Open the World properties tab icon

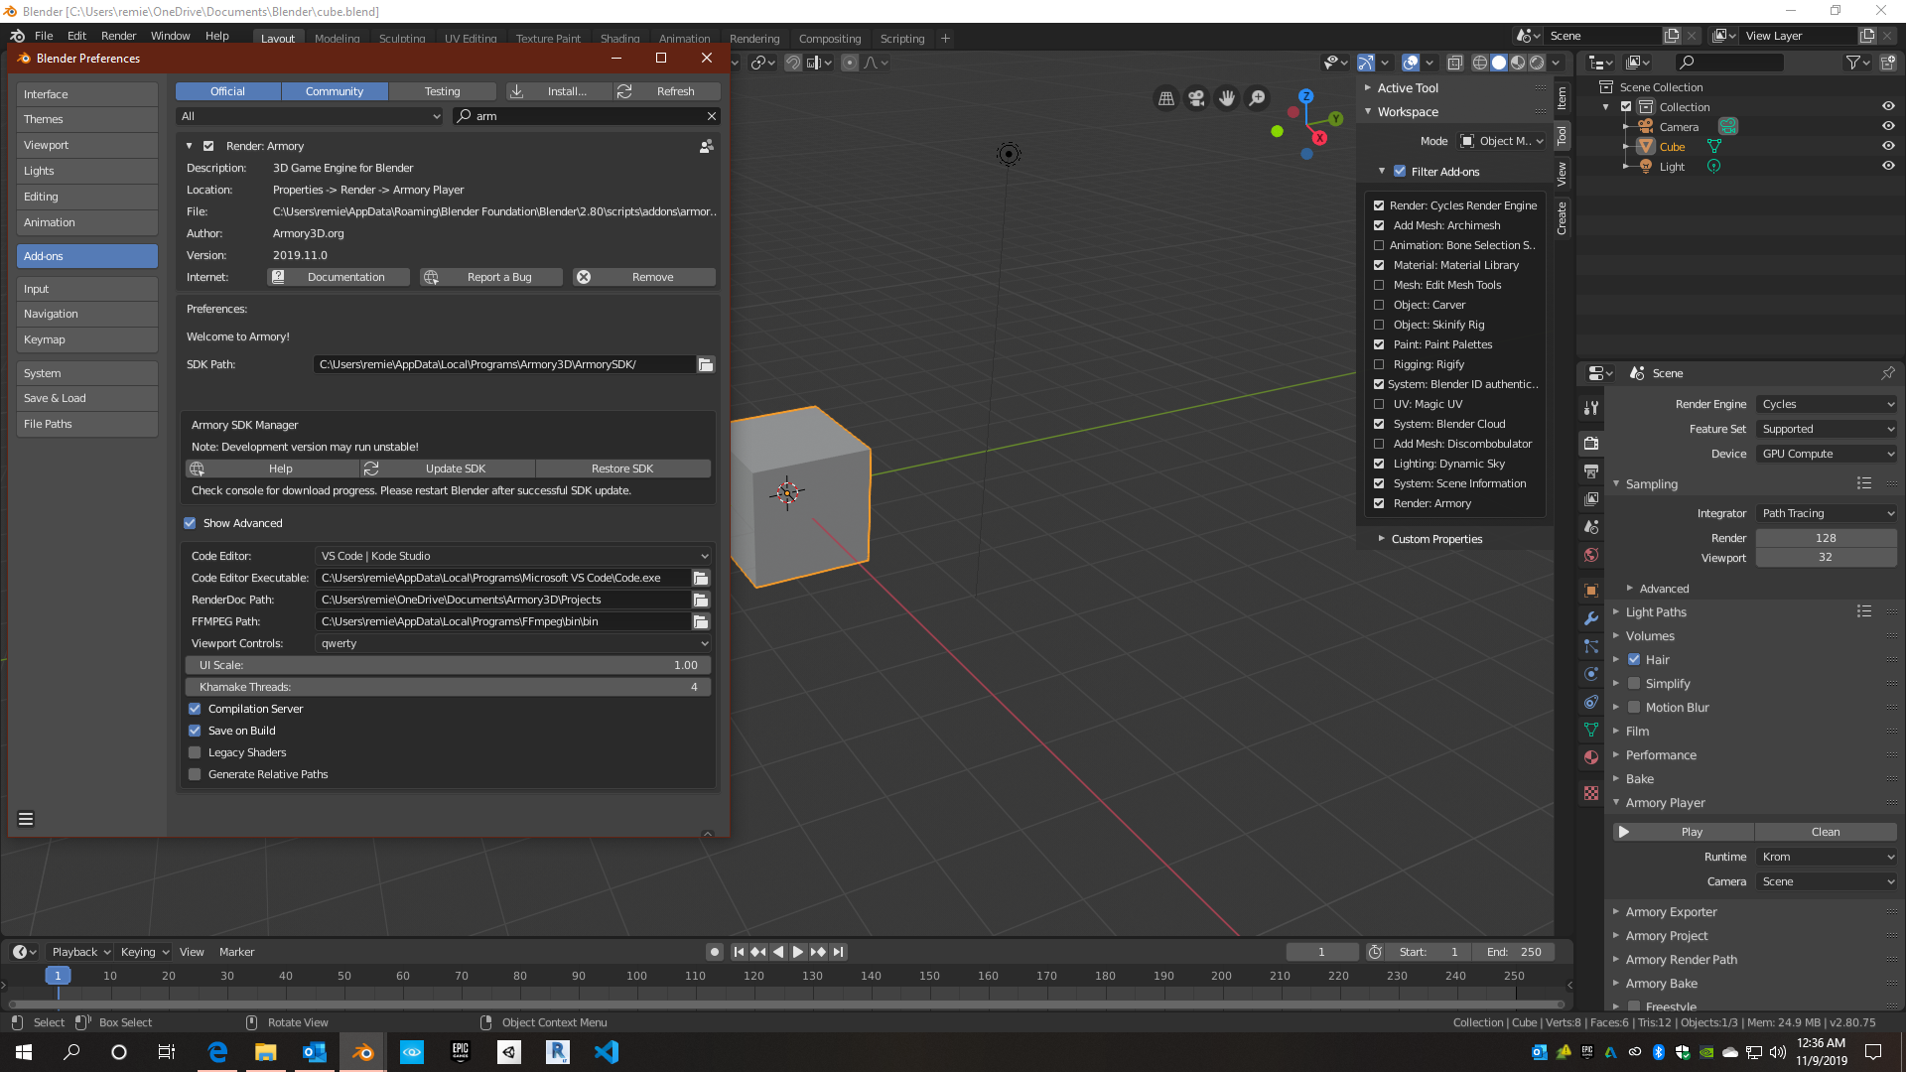pyautogui.click(x=1591, y=555)
